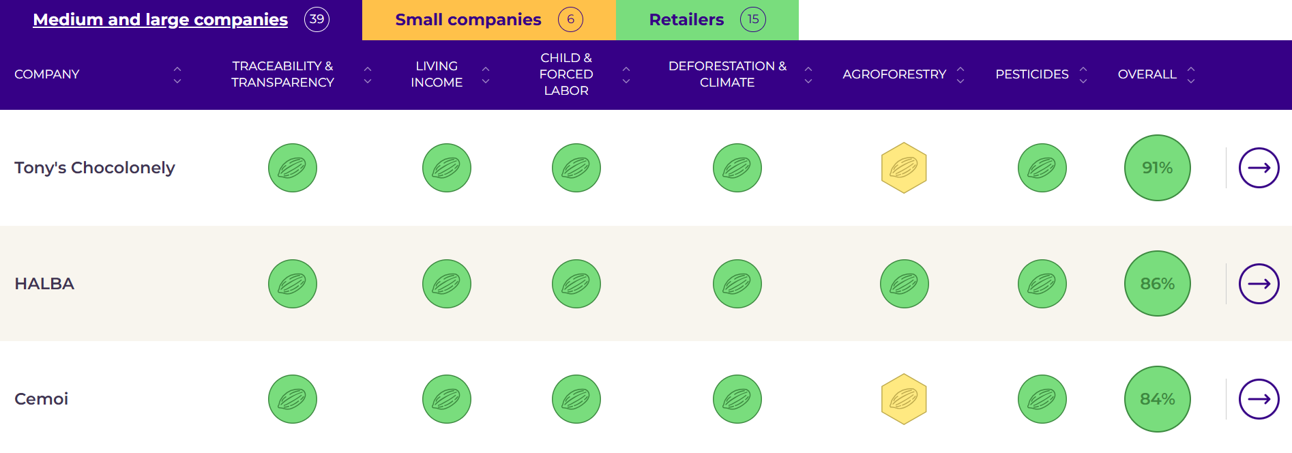Sort by Traceability & Transparency column
This screenshot has width=1292, height=453.
(x=368, y=75)
